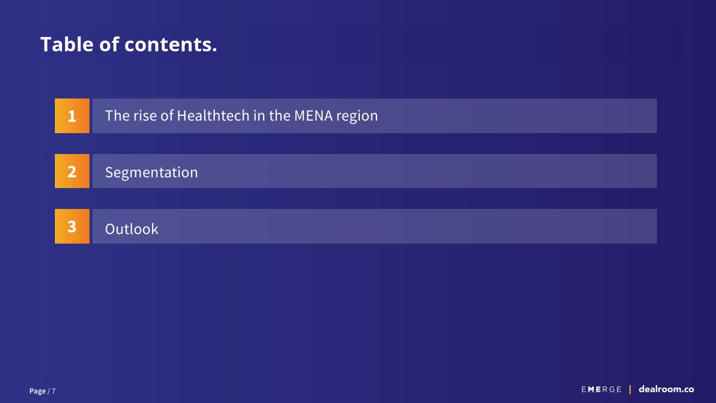Click the dealroom.co logo

click(666, 389)
